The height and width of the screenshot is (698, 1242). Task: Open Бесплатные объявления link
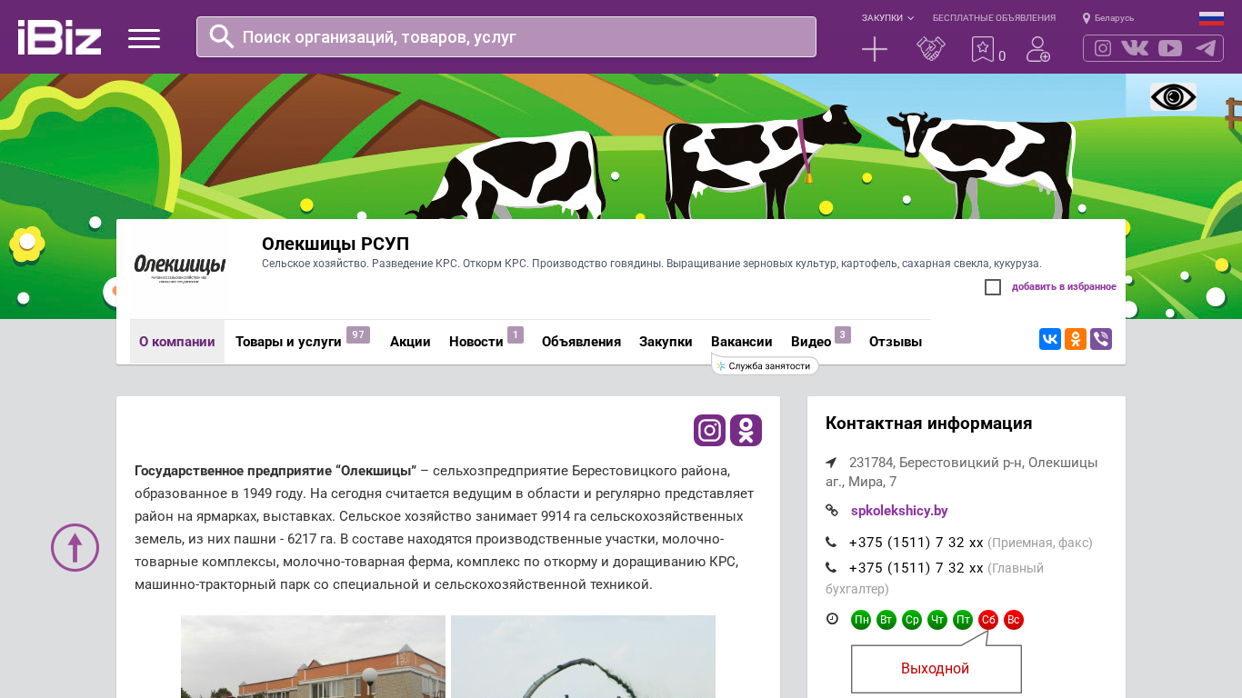[x=994, y=18]
